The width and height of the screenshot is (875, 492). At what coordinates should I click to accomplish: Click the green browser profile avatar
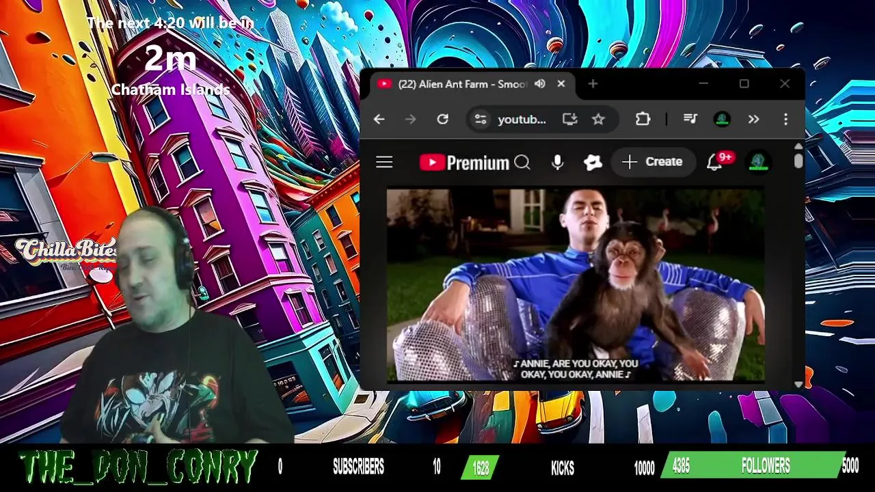point(722,120)
